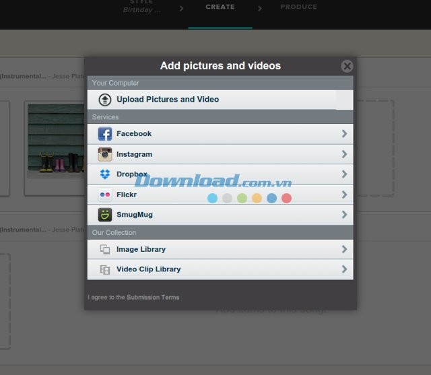Expand the Instagram row arrow
431x375 pixels.
click(x=344, y=154)
